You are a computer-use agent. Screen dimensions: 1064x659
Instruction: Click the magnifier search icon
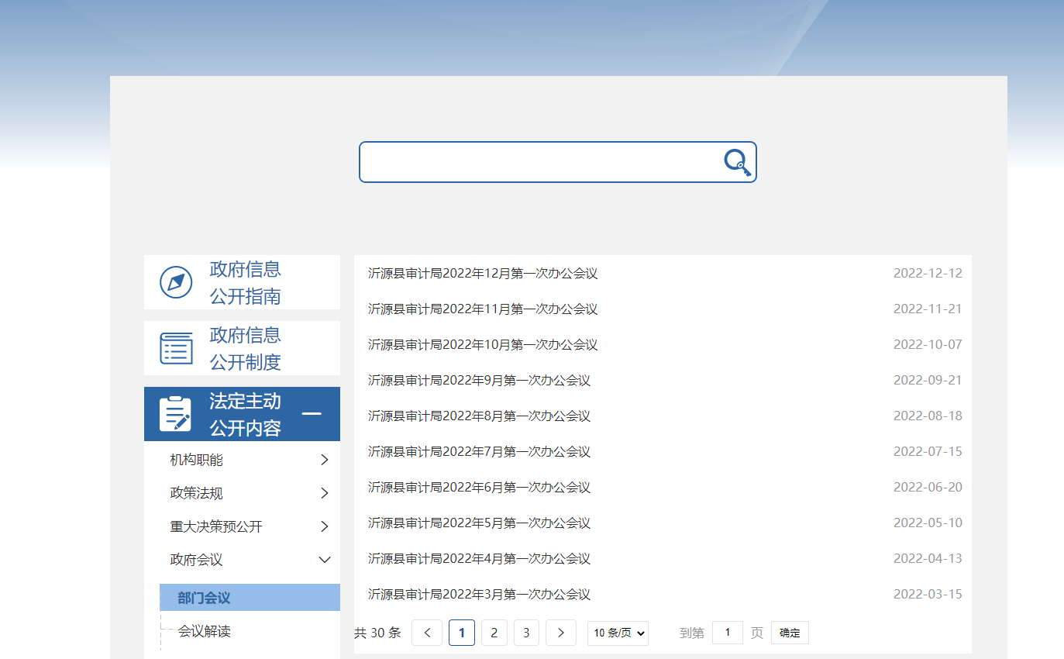coord(737,163)
